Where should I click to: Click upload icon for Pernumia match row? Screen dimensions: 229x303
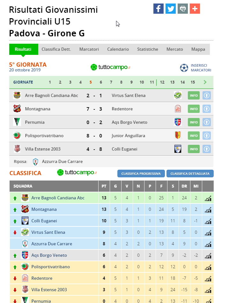207,122
